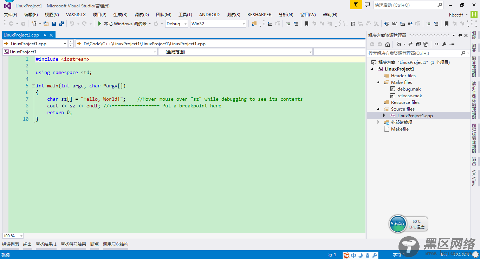Open the VA View side tab

coord(474,178)
